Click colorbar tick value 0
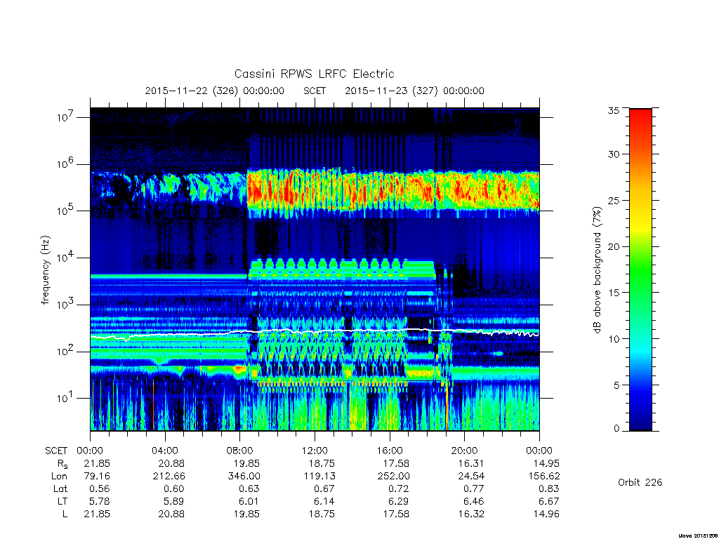This screenshot has width=719, height=539. click(616, 428)
